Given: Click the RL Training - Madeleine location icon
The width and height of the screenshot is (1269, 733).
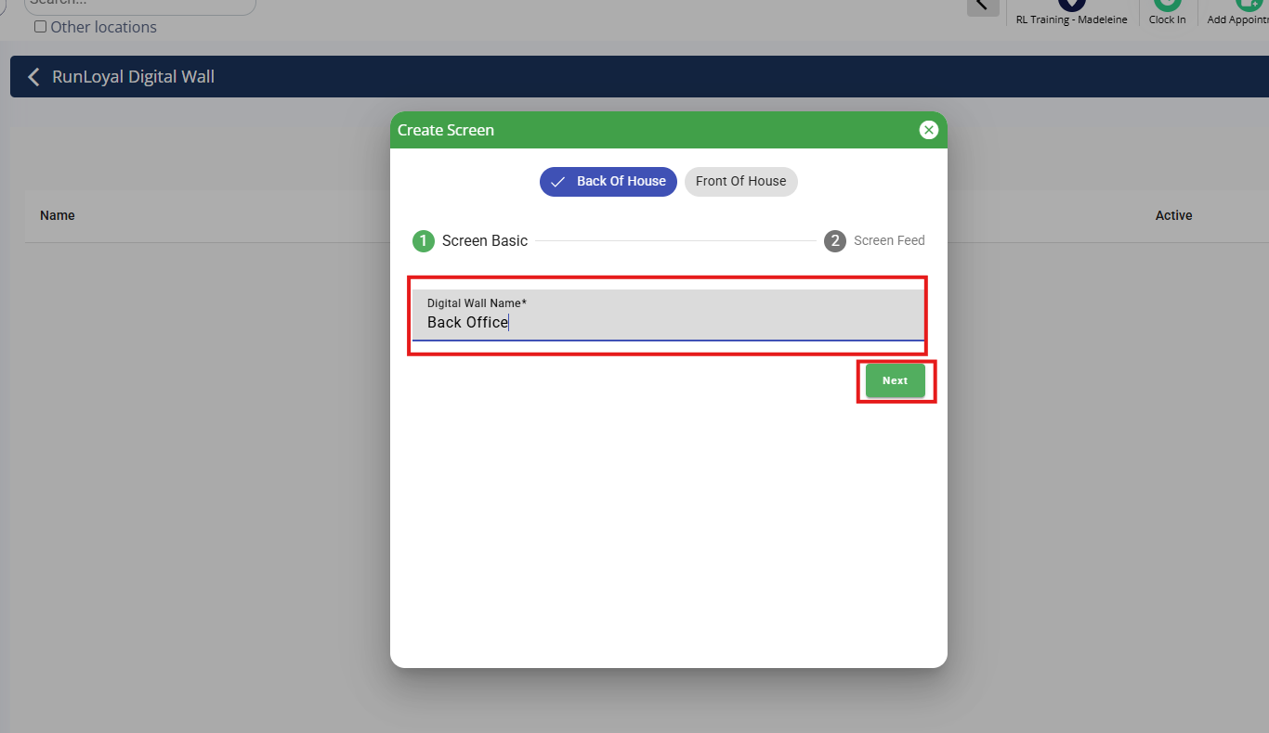Looking at the screenshot, I should pyautogui.click(x=1071, y=4).
